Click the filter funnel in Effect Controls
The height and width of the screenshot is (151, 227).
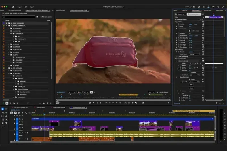coord(217,103)
